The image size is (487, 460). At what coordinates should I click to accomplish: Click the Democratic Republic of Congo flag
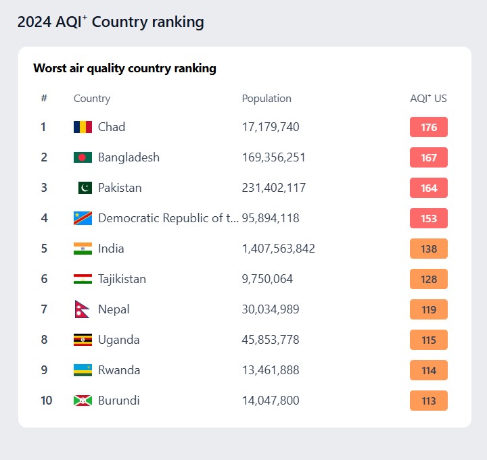tap(83, 218)
